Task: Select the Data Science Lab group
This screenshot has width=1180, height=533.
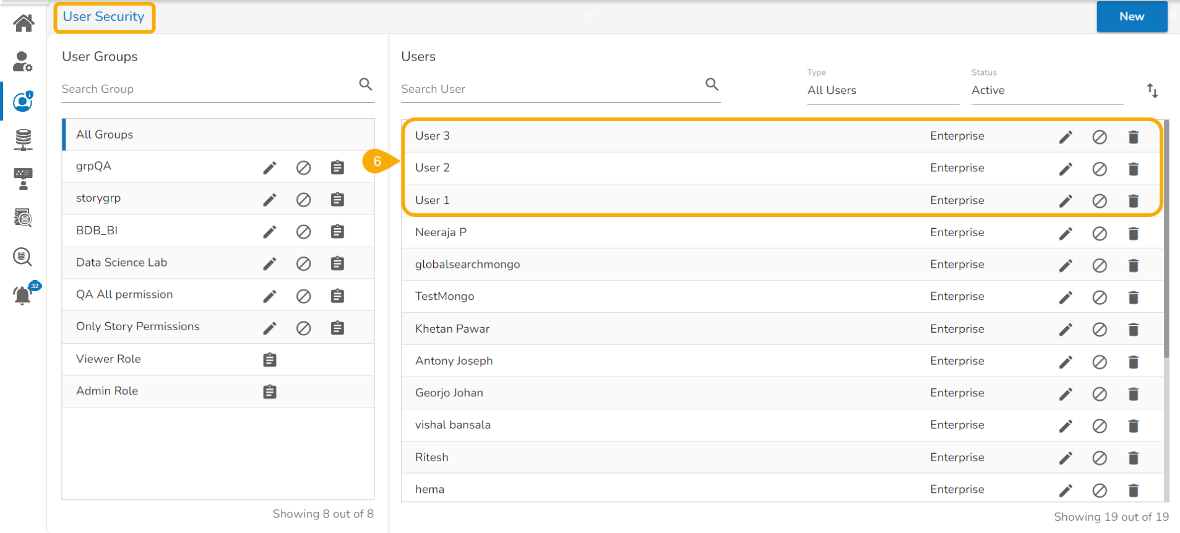Action: [121, 263]
